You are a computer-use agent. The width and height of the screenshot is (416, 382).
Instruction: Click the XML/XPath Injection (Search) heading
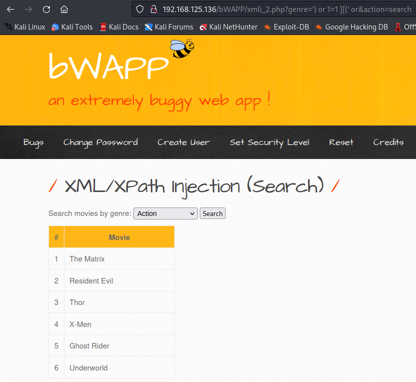tap(194, 186)
